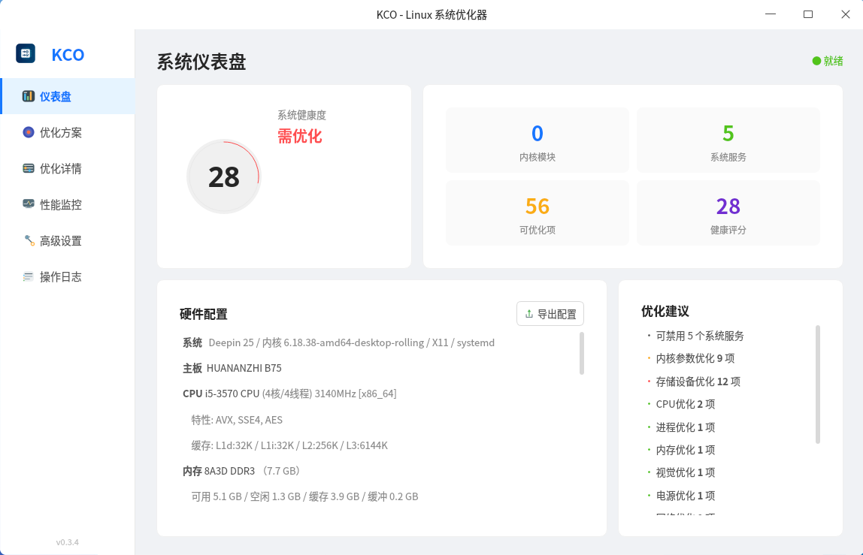This screenshot has height=555, width=863.
Task: View 操作日志 in the sidebar
Action: [x=68, y=276]
